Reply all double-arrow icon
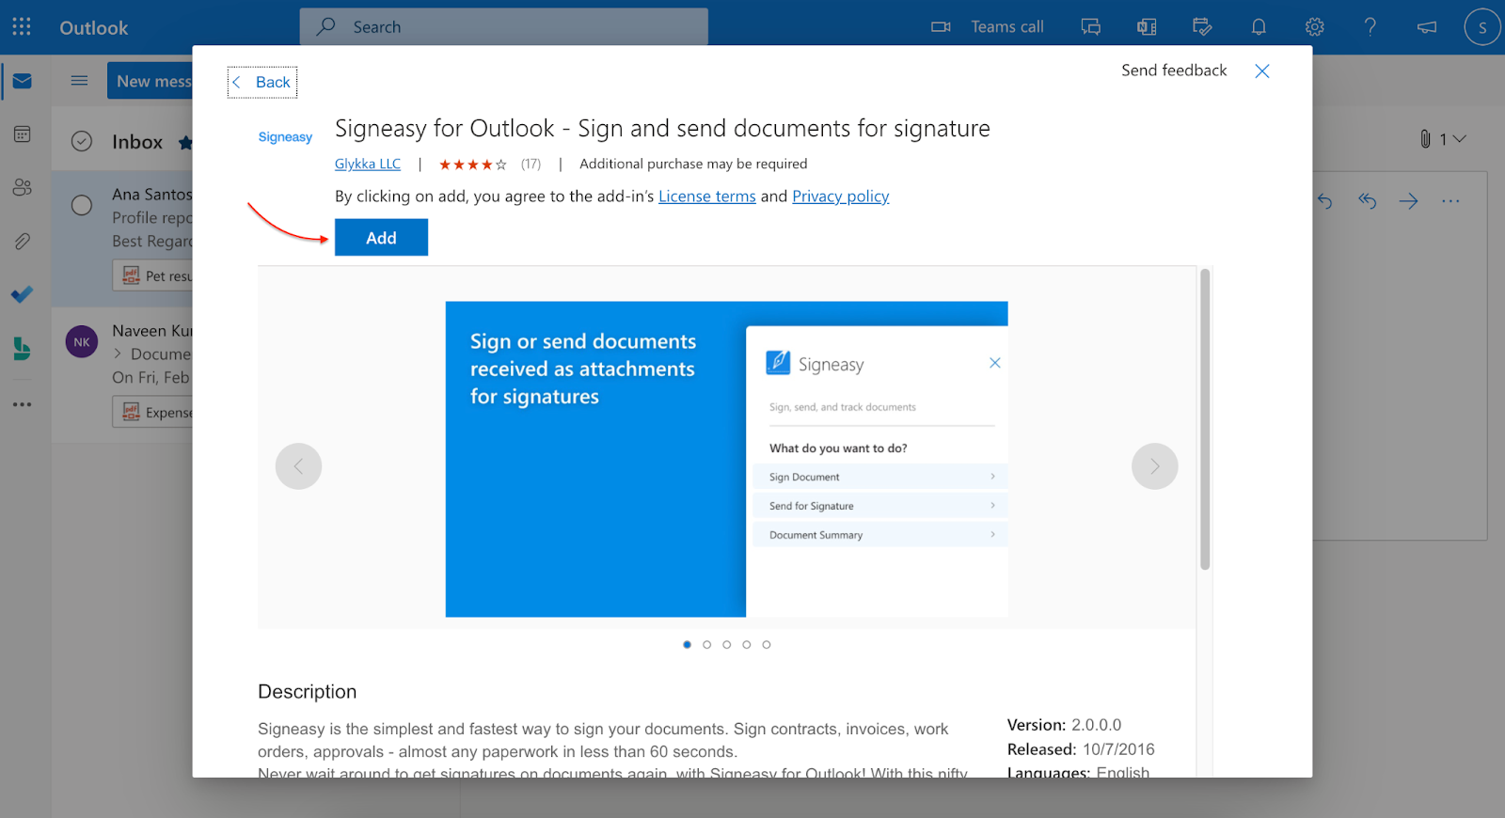 1367,201
